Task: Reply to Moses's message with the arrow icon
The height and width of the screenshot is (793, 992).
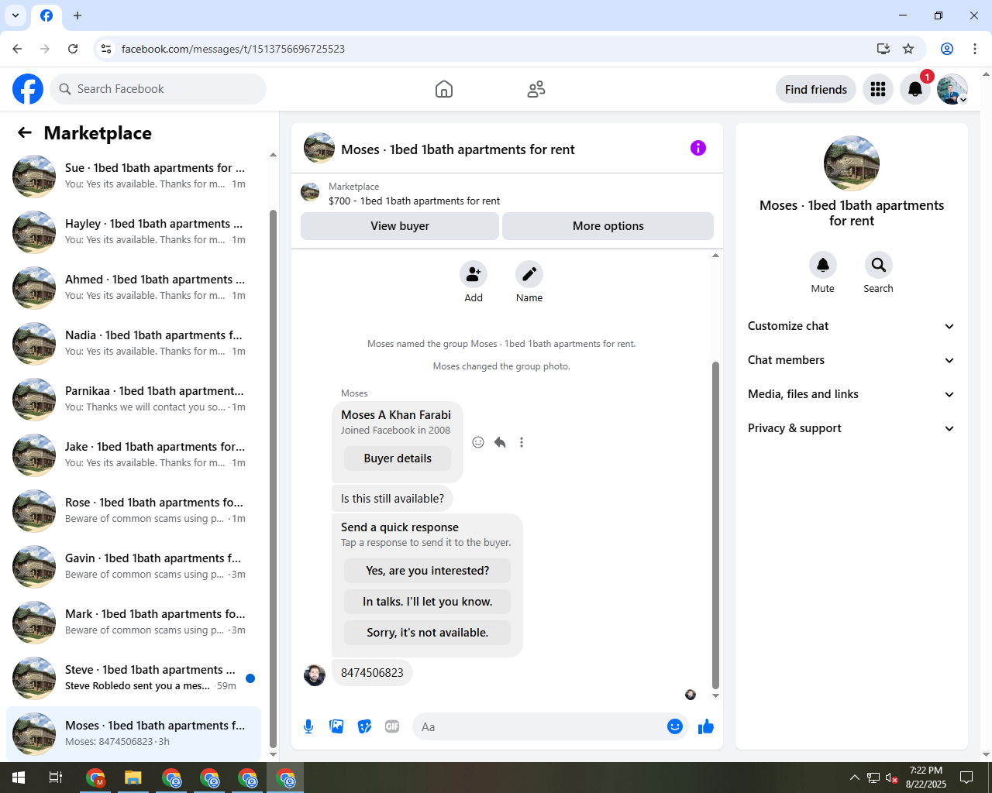Action: pos(500,442)
